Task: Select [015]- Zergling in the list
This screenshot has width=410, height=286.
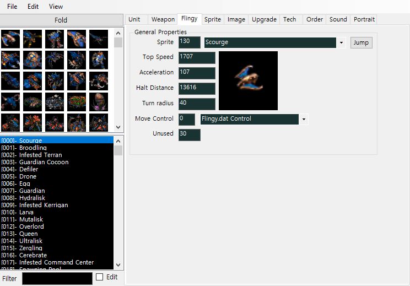Action: point(57,248)
